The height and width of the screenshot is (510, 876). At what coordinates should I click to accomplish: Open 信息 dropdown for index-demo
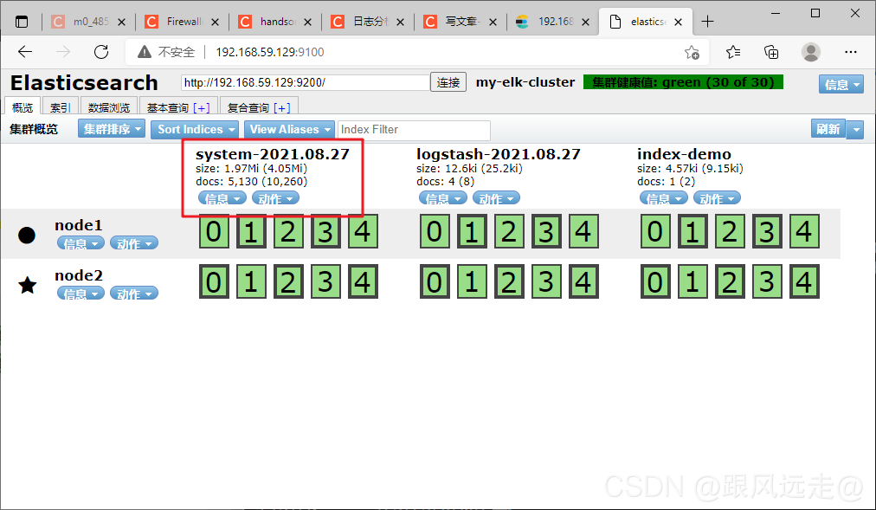(x=663, y=198)
